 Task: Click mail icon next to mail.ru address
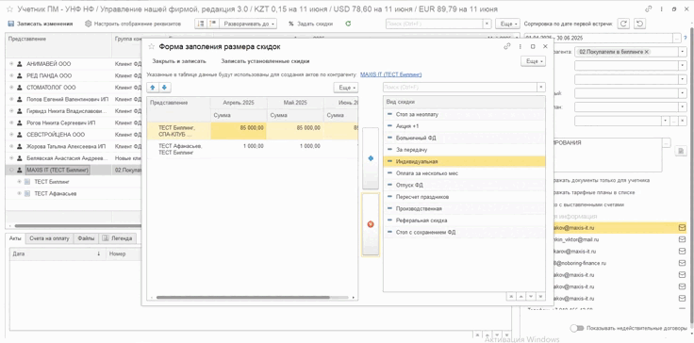[682, 239]
